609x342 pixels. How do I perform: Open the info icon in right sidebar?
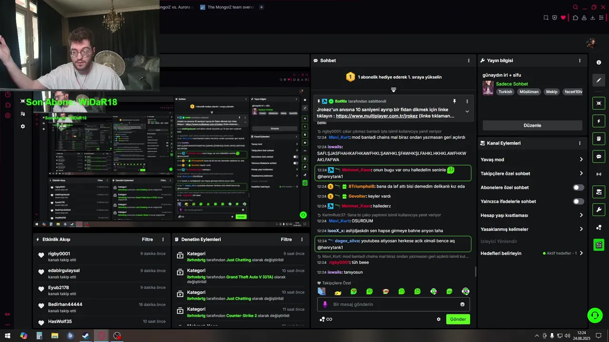click(599, 63)
